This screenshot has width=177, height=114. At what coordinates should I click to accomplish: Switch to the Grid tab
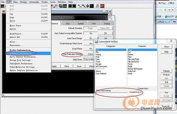tap(68, 24)
